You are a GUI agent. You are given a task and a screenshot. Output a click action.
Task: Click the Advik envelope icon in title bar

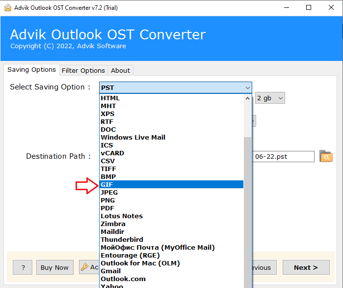coord(8,8)
